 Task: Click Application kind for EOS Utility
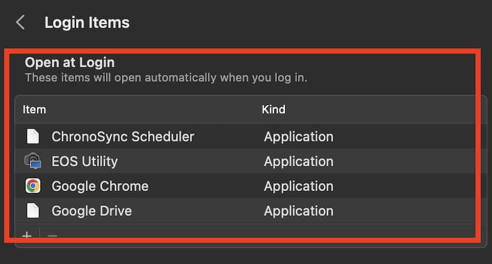click(298, 161)
